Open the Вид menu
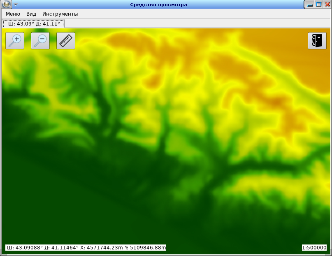This screenshot has width=332, height=256. point(31,14)
